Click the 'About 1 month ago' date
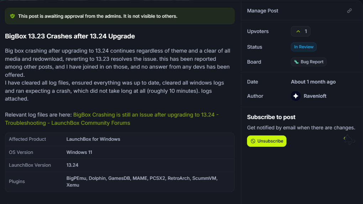The height and width of the screenshot is (204, 363). (x=313, y=82)
